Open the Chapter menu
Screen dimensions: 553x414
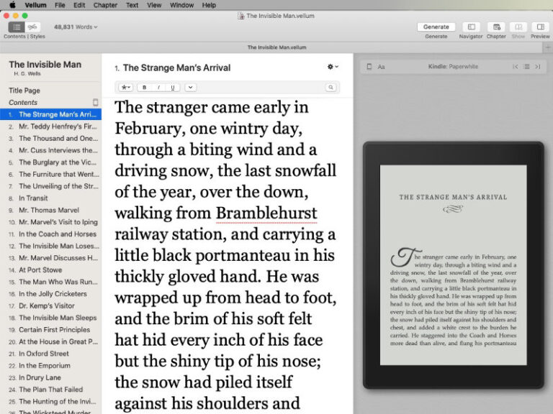pyautogui.click(x=105, y=5)
